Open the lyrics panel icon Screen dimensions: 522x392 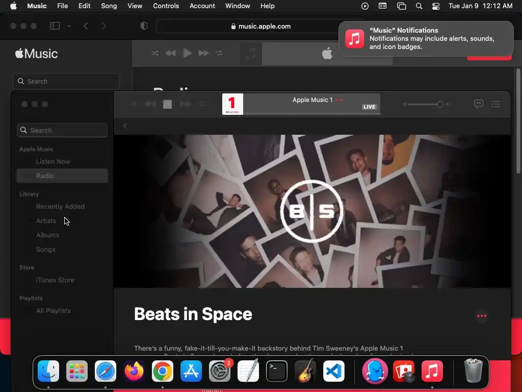(x=478, y=104)
